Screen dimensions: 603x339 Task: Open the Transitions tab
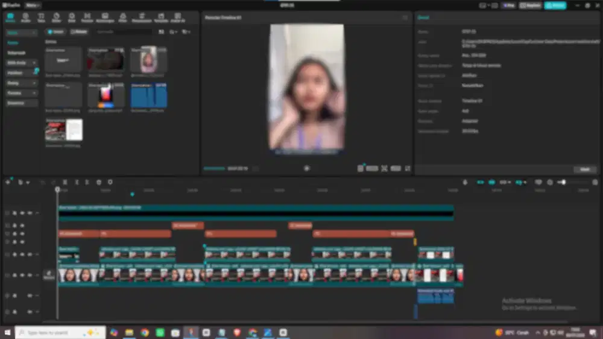(x=87, y=17)
